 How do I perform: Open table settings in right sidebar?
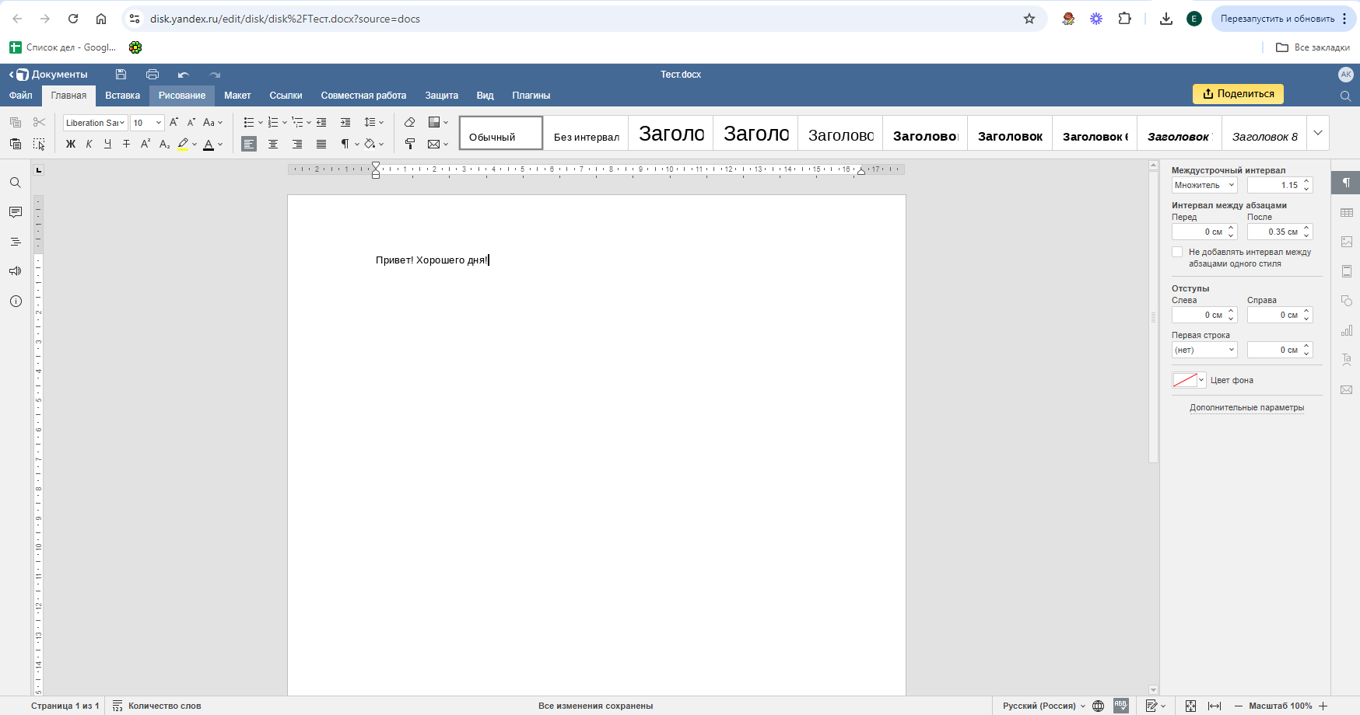tap(1347, 212)
